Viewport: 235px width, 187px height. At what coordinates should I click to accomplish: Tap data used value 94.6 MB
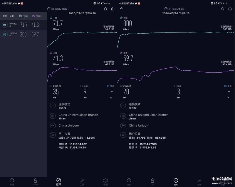click(x=110, y=29)
